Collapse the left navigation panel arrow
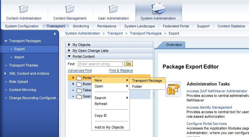 tap(54, 34)
